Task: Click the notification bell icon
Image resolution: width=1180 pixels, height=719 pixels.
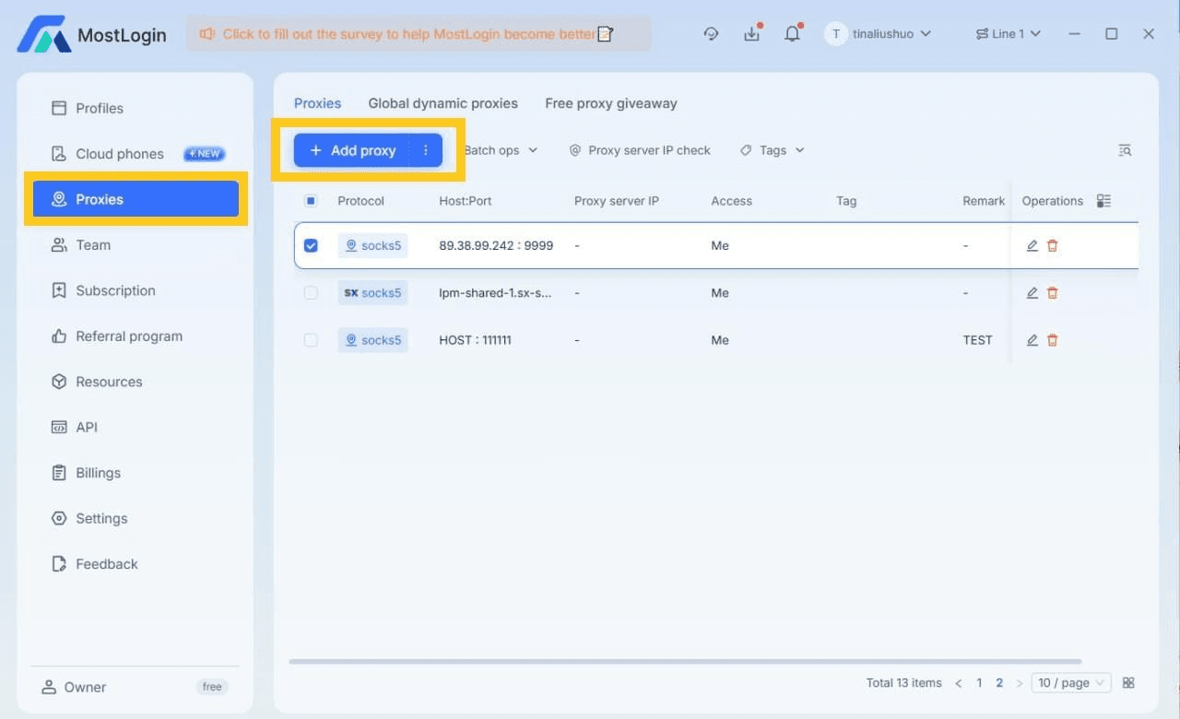Action: pos(792,34)
